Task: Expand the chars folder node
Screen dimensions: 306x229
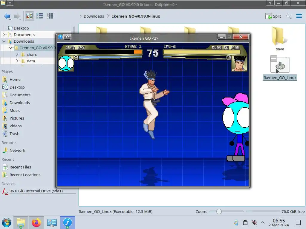Action: (x=17, y=54)
